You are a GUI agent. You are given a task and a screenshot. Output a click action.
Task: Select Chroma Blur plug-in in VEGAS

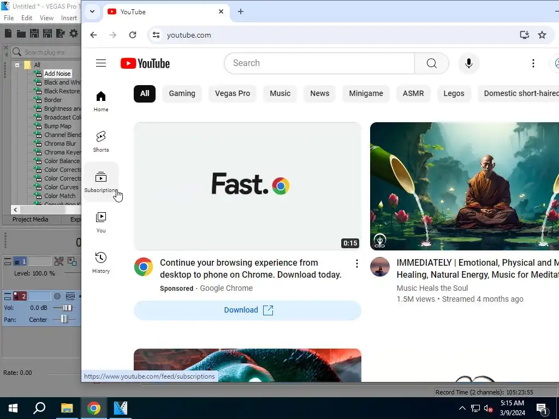60,143
